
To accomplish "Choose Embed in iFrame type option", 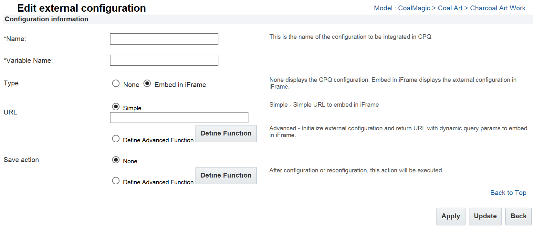I will point(147,83).
